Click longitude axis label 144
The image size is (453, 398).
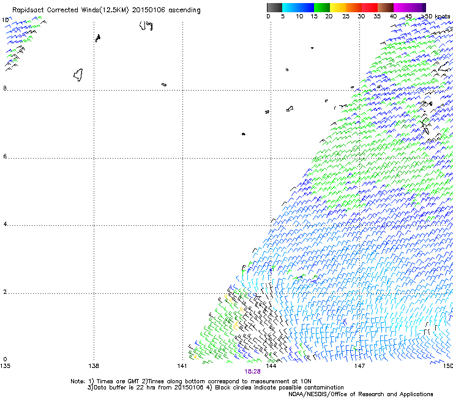click(271, 366)
